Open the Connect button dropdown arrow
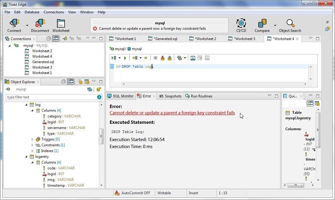 (x=27, y=25)
